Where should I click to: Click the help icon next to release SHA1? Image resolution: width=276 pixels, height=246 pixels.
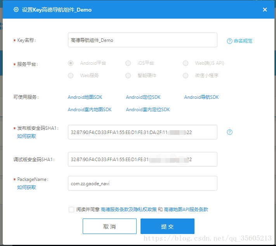229,132
